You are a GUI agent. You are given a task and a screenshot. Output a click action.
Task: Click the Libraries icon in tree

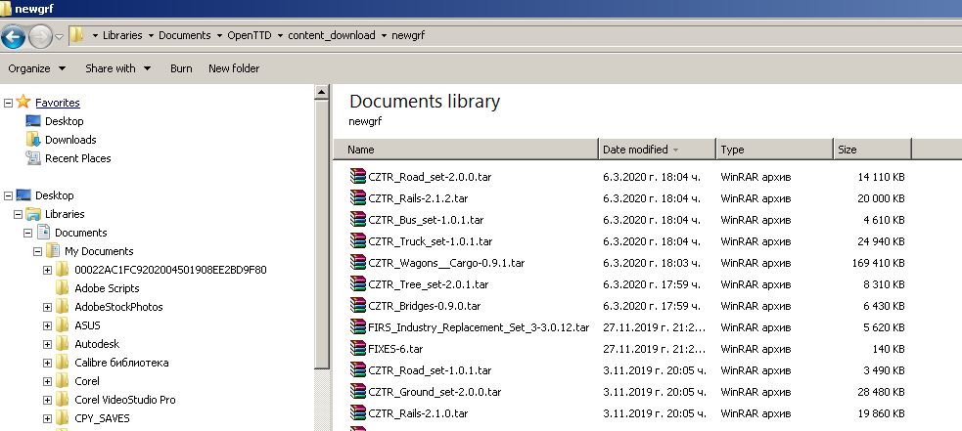[x=33, y=214]
